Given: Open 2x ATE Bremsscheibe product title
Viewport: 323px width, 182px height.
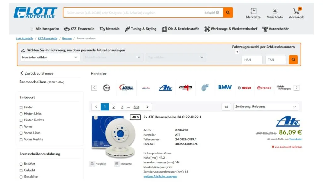Looking at the screenshot, I should pyautogui.click(x=172, y=117).
